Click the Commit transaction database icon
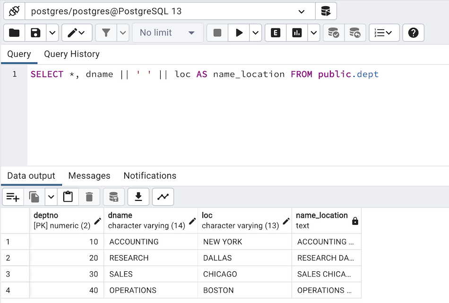Viewport: 449px width, 303px height. point(334,33)
